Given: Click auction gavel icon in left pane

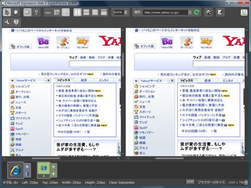Looking at the screenshot, I should [63, 43].
